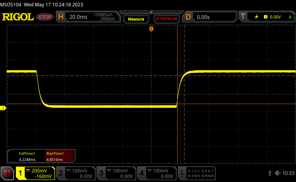This screenshot has height=182, width=296.
Task: Click the channel 1 DC coupling icon
Action: point(28,171)
